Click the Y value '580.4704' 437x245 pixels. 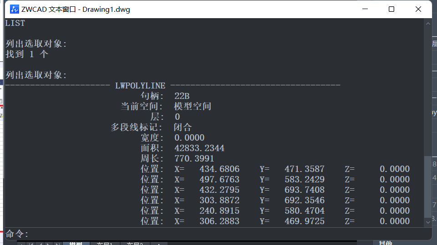[x=305, y=211]
